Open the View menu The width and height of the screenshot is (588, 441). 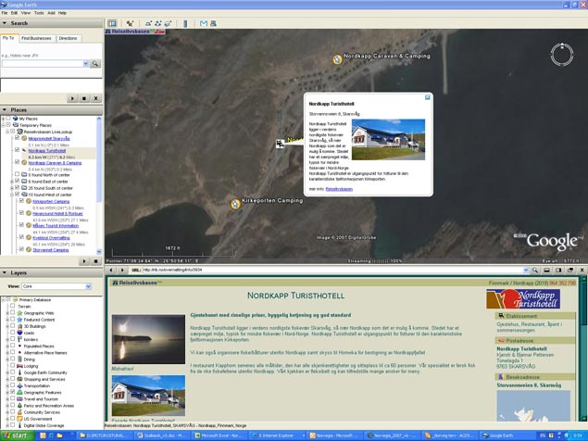(26, 13)
